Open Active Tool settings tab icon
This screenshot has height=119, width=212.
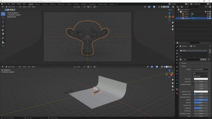177,47
